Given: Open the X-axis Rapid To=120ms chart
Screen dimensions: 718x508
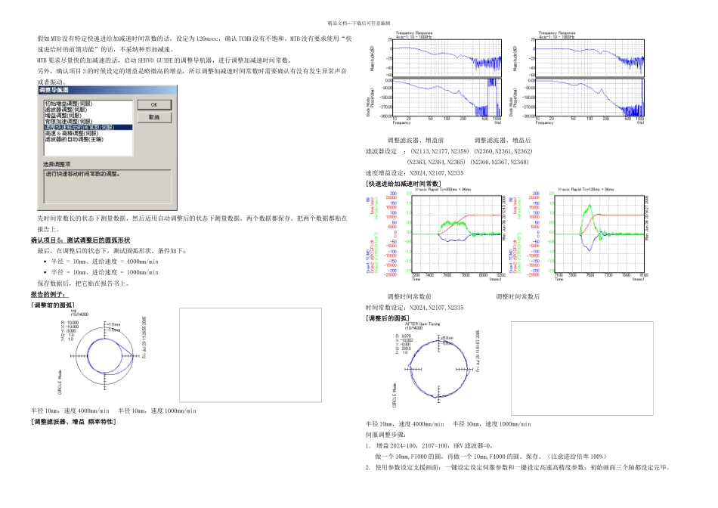Looking at the screenshot, I should [x=579, y=234].
